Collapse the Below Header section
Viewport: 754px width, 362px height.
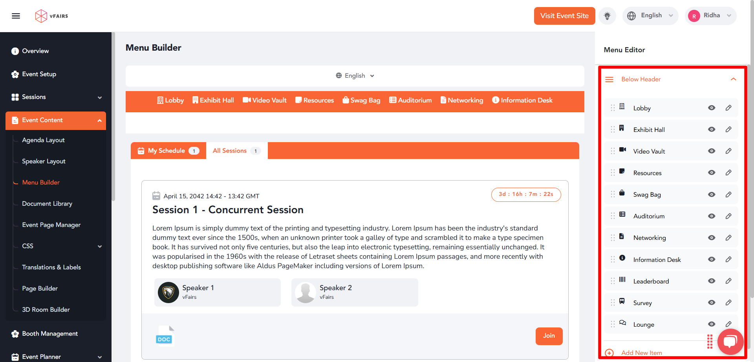[733, 79]
